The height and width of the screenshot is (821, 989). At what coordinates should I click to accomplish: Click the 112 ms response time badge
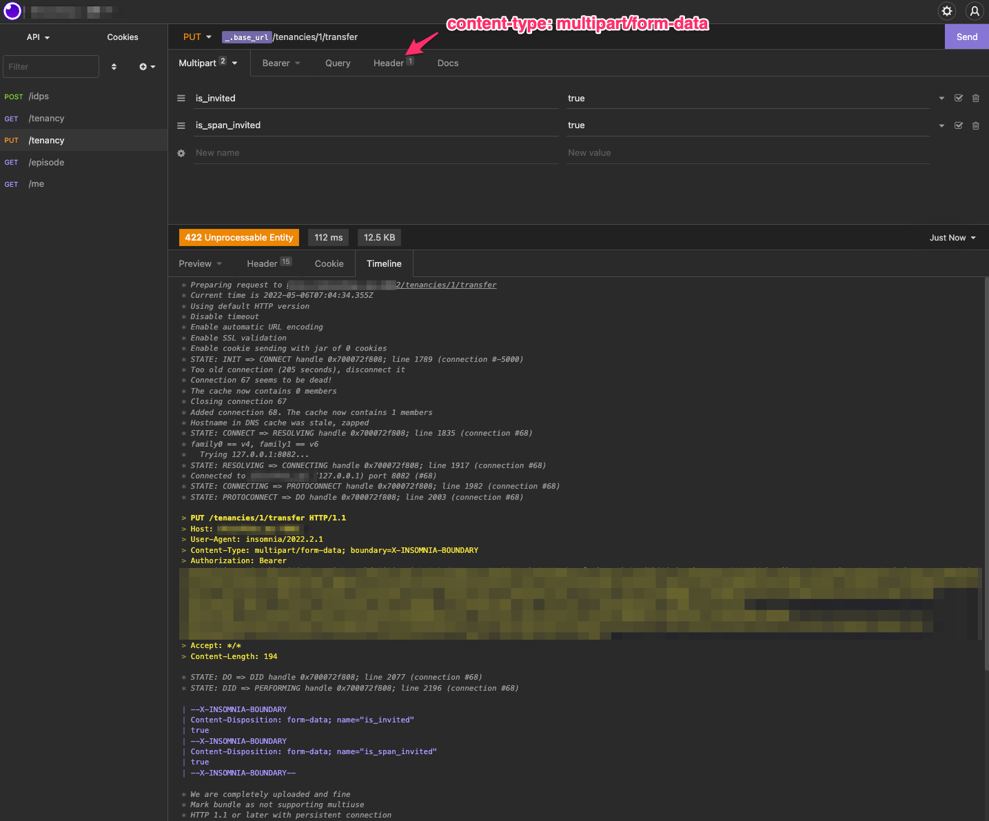pos(328,238)
